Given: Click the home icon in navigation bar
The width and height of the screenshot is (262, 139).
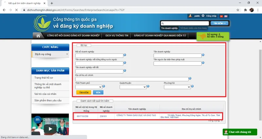Looking at the screenshot, I should point(38,36).
